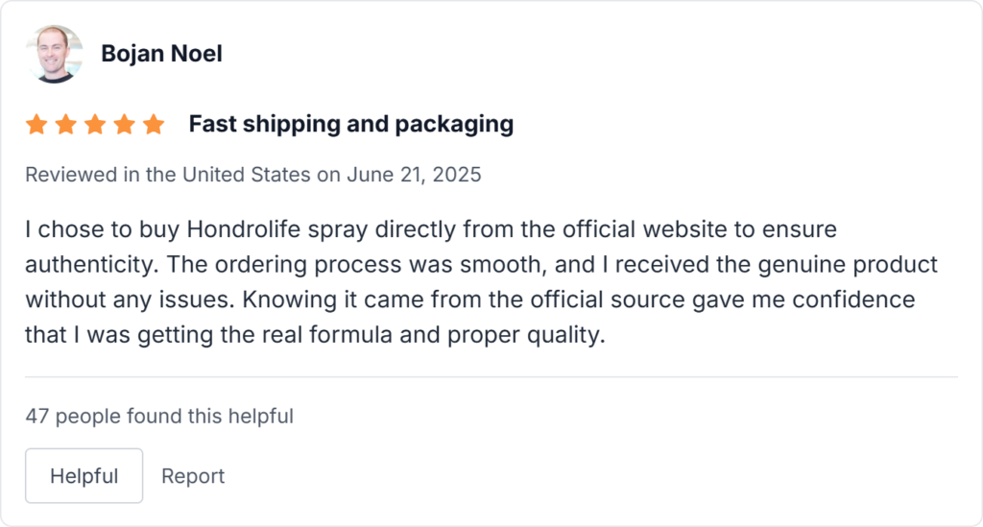Click the fifth and last rating star
This screenshot has width=983, height=527.
pos(154,125)
